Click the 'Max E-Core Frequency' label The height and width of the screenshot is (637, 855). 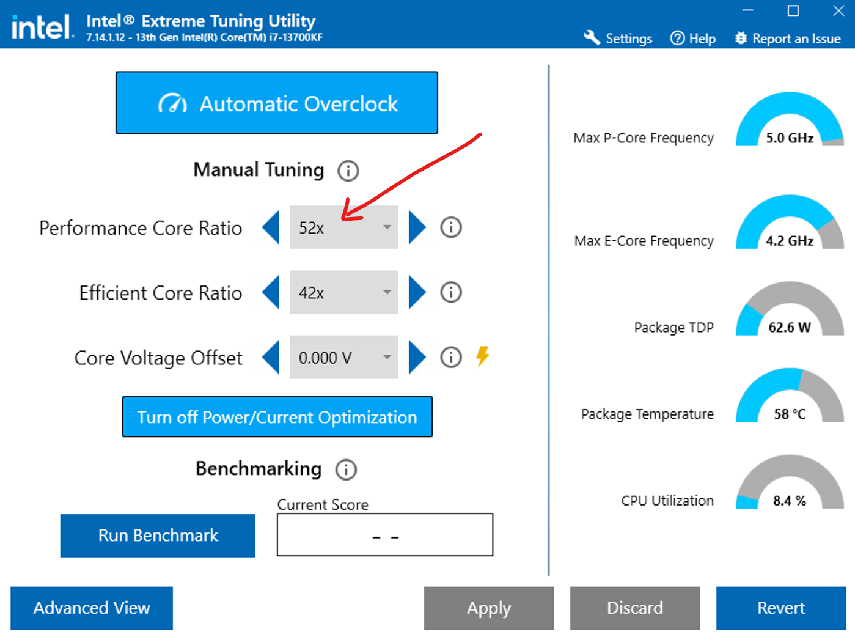pos(644,241)
